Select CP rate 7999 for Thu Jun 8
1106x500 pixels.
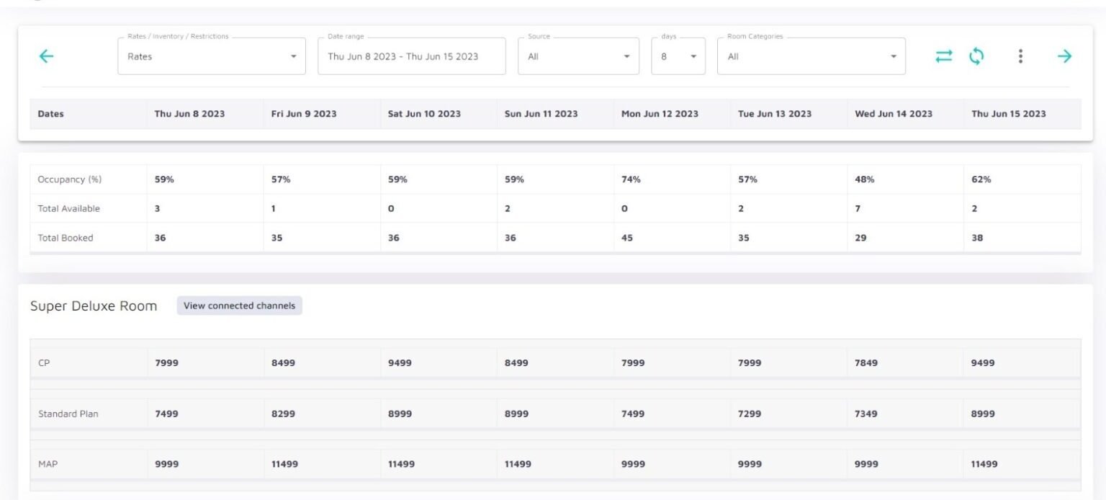(166, 363)
